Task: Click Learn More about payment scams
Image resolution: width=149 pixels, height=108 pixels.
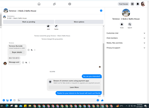Action: [x=74, y=87]
